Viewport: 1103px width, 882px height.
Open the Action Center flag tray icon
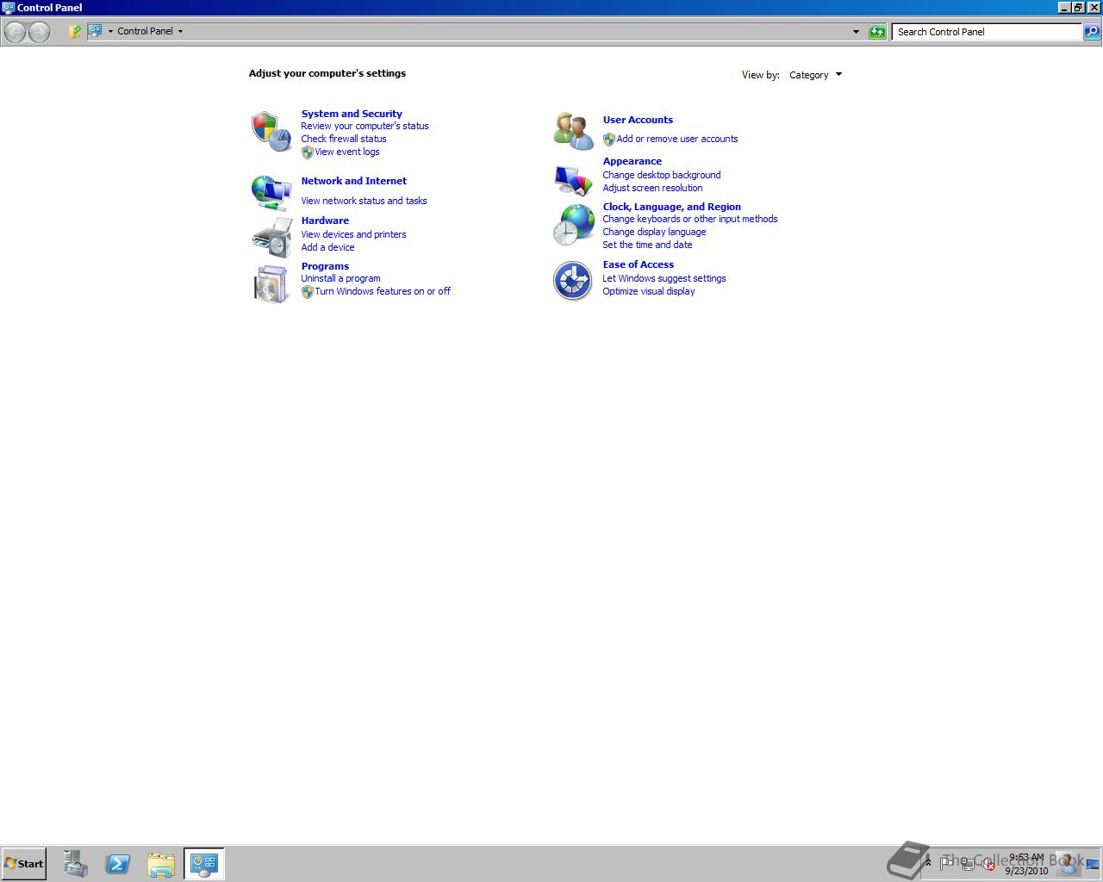point(947,862)
